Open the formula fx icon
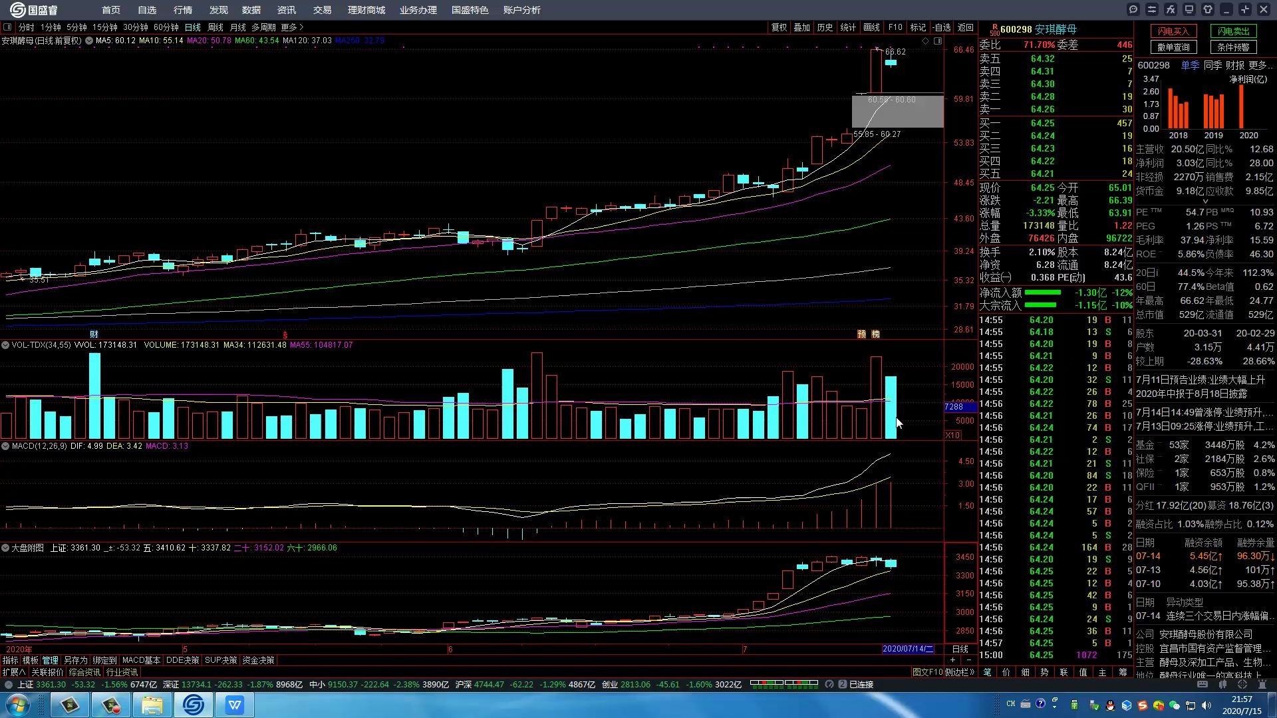Viewport: 1277px width, 718px height. [x=1171, y=9]
